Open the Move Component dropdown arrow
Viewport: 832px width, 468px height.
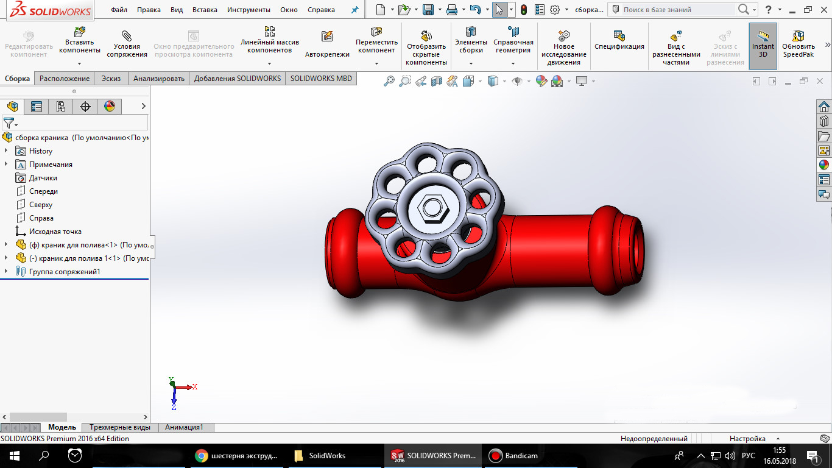(x=376, y=63)
